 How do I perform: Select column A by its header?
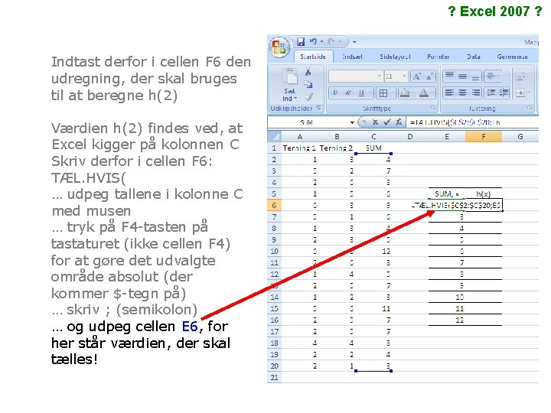click(x=300, y=137)
